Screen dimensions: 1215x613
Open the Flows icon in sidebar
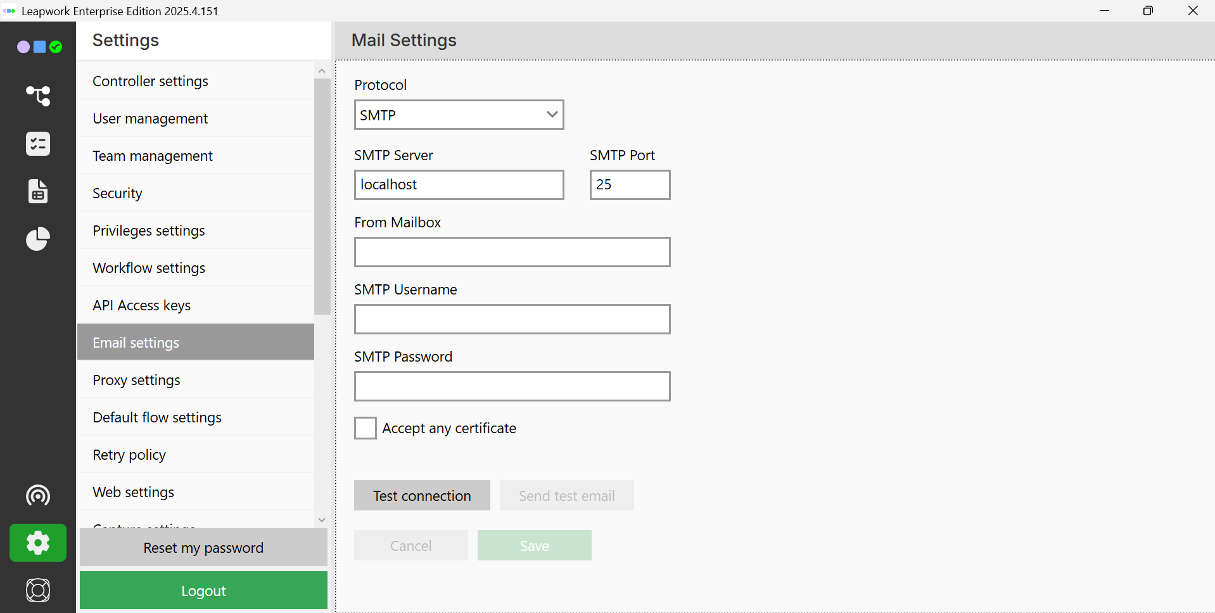(x=38, y=96)
